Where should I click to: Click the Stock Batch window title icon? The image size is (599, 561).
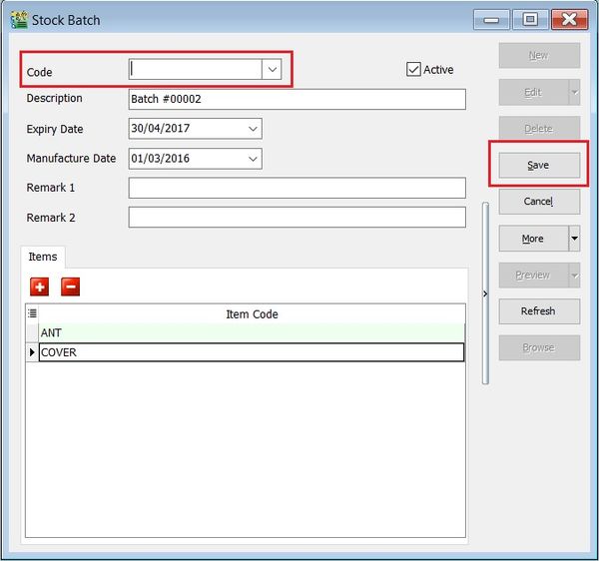pyautogui.click(x=18, y=19)
